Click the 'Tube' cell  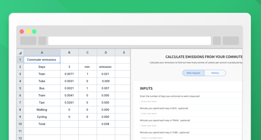coord(42,81)
